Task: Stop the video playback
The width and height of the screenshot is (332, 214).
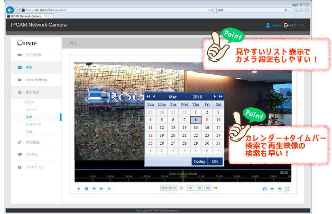Action: tap(87, 188)
